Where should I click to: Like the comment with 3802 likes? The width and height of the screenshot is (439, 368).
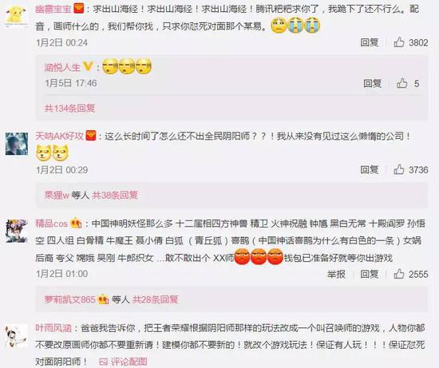pyautogui.click(x=399, y=42)
